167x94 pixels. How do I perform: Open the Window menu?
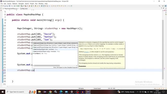coord(41,4)
